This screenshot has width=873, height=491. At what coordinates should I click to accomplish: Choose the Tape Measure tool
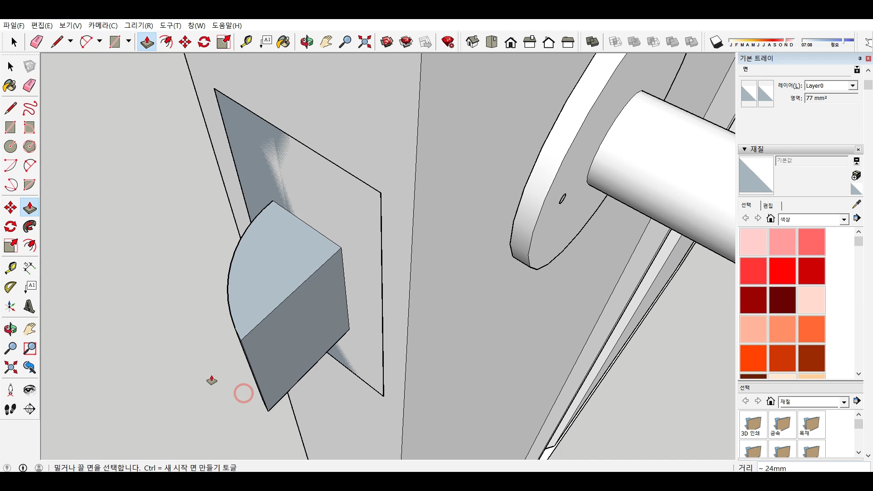click(x=10, y=268)
